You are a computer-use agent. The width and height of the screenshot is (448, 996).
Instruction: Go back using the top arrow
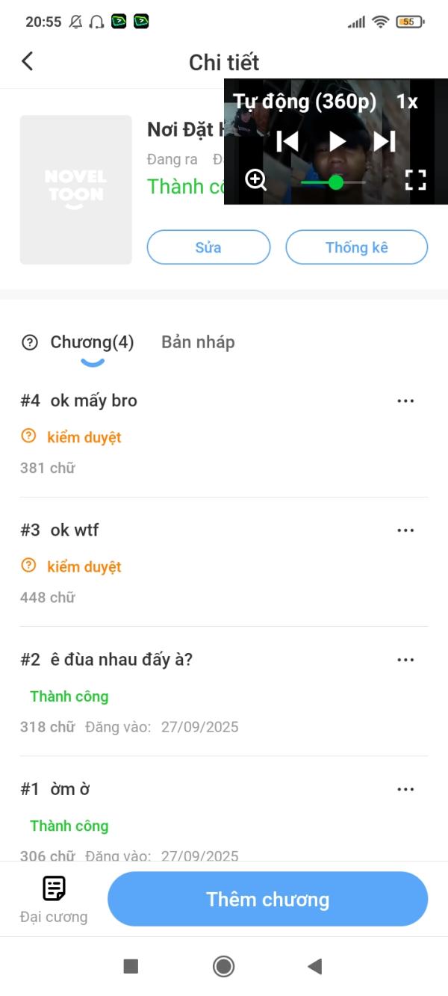[x=28, y=61]
